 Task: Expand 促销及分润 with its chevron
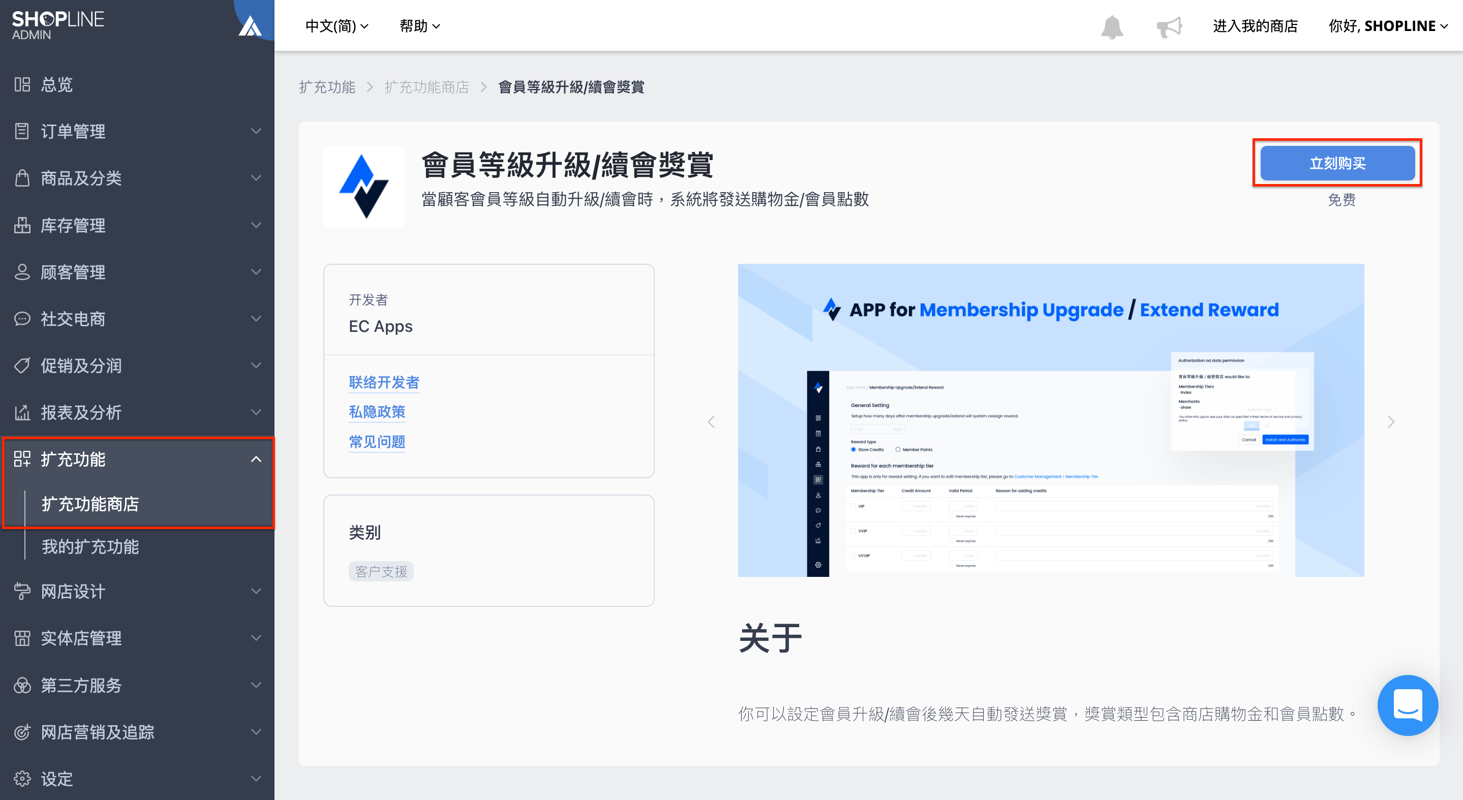click(x=256, y=365)
